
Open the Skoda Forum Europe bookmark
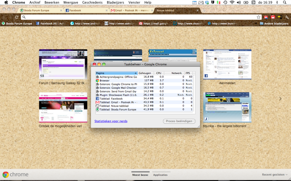click(17, 24)
